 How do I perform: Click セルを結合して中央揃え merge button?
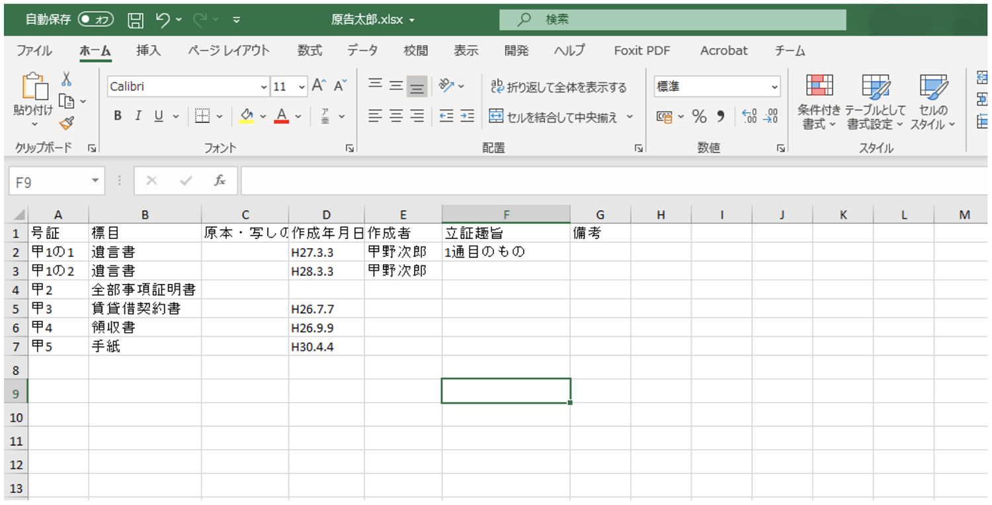point(554,117)
